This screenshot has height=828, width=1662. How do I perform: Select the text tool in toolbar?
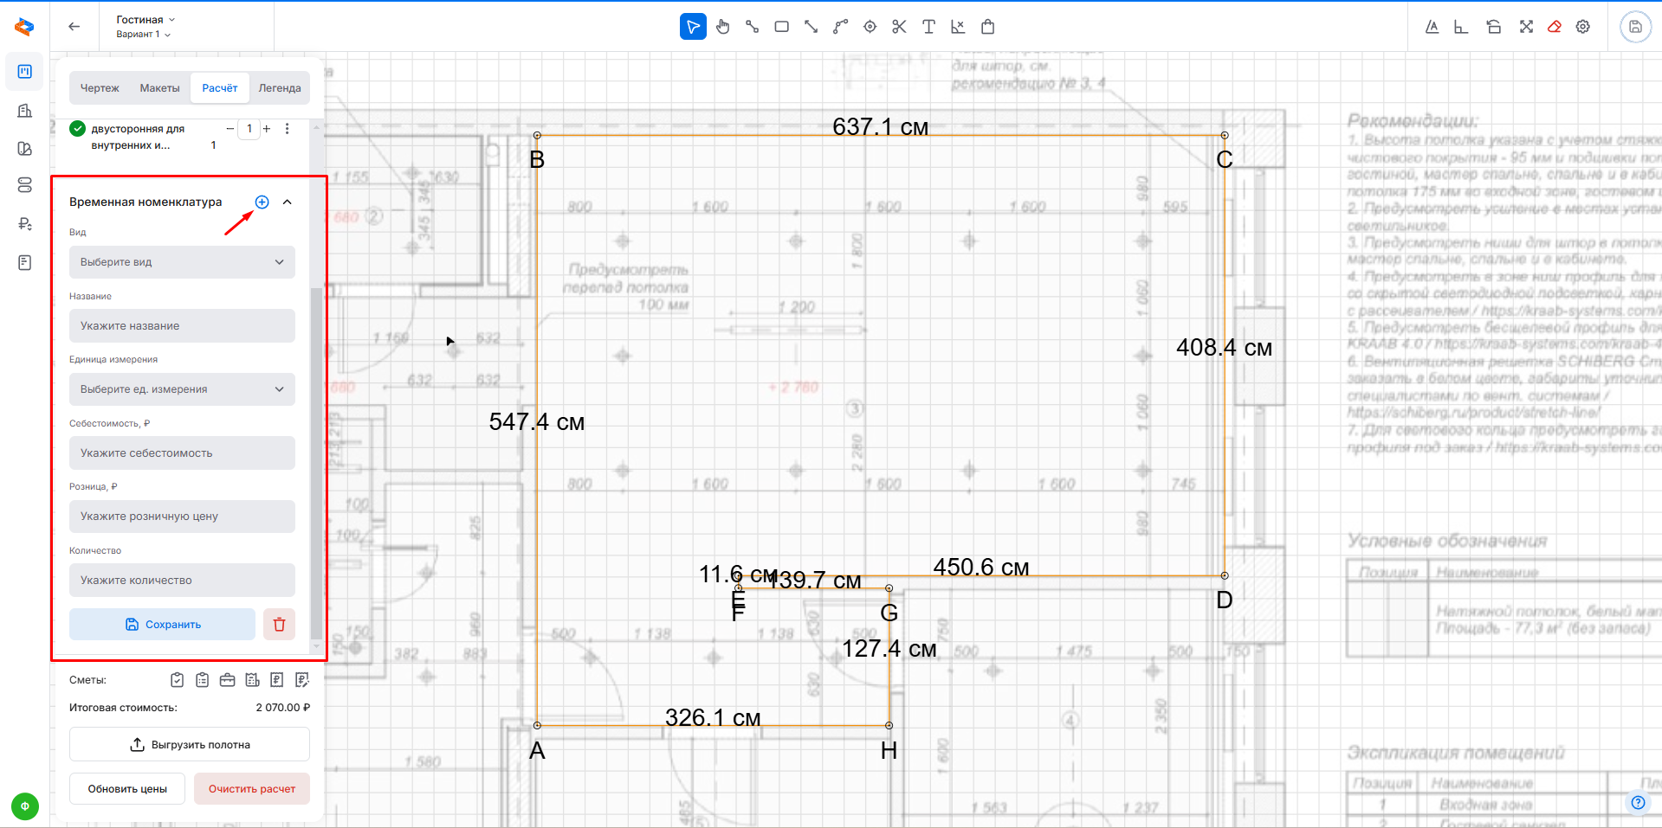coord(928,27)
